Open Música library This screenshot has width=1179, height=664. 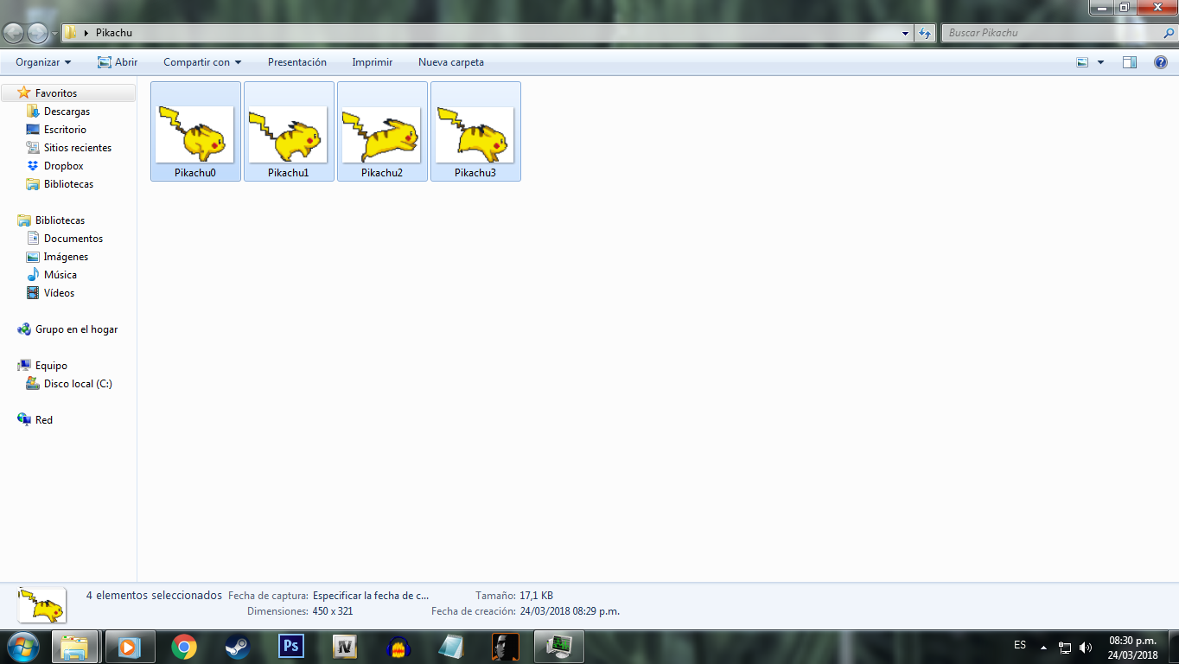tap(61, 275)
